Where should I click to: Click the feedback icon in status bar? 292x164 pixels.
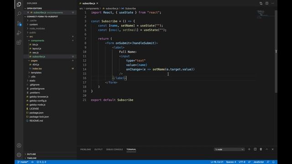tap(268, 162)
